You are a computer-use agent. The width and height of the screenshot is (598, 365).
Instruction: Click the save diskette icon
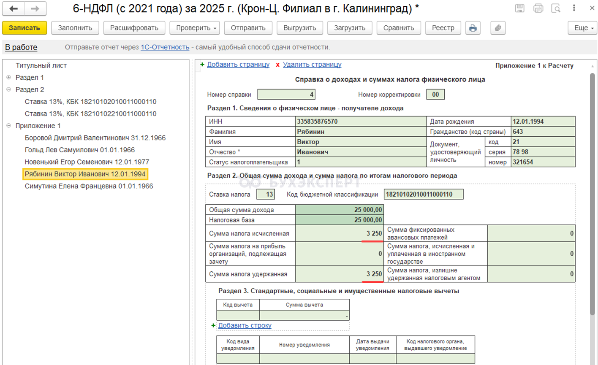[x=520, y=8]
